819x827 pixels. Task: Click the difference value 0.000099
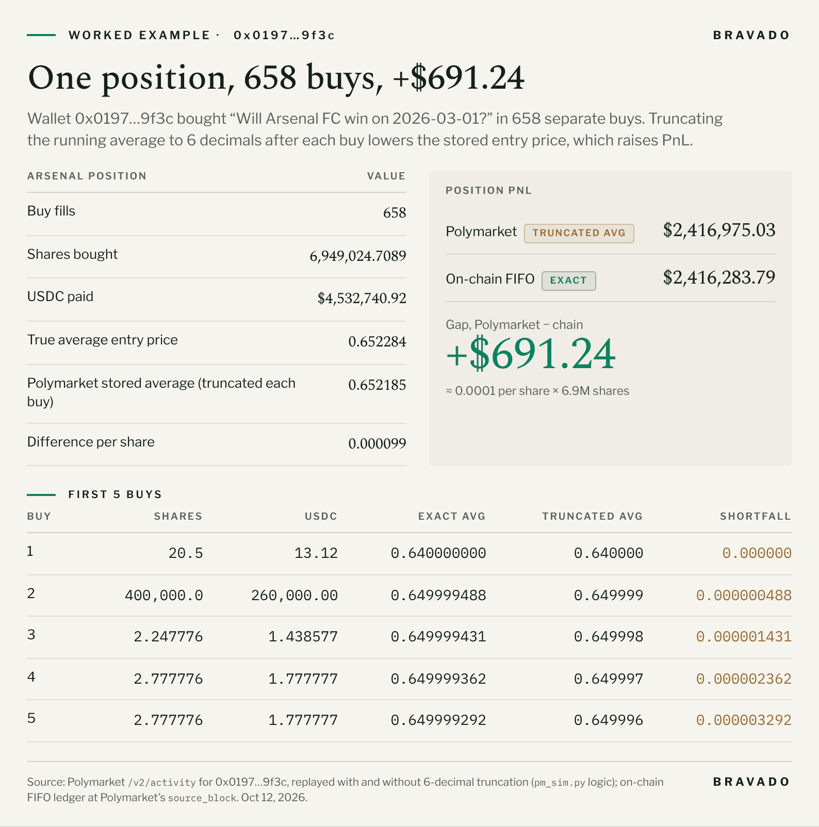pos(378,443)
